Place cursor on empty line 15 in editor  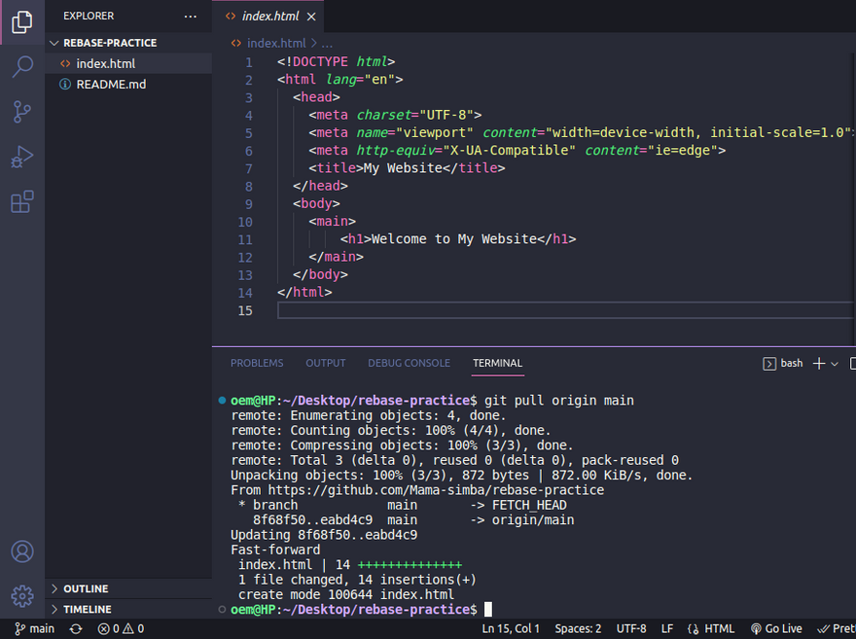[565, 310]
